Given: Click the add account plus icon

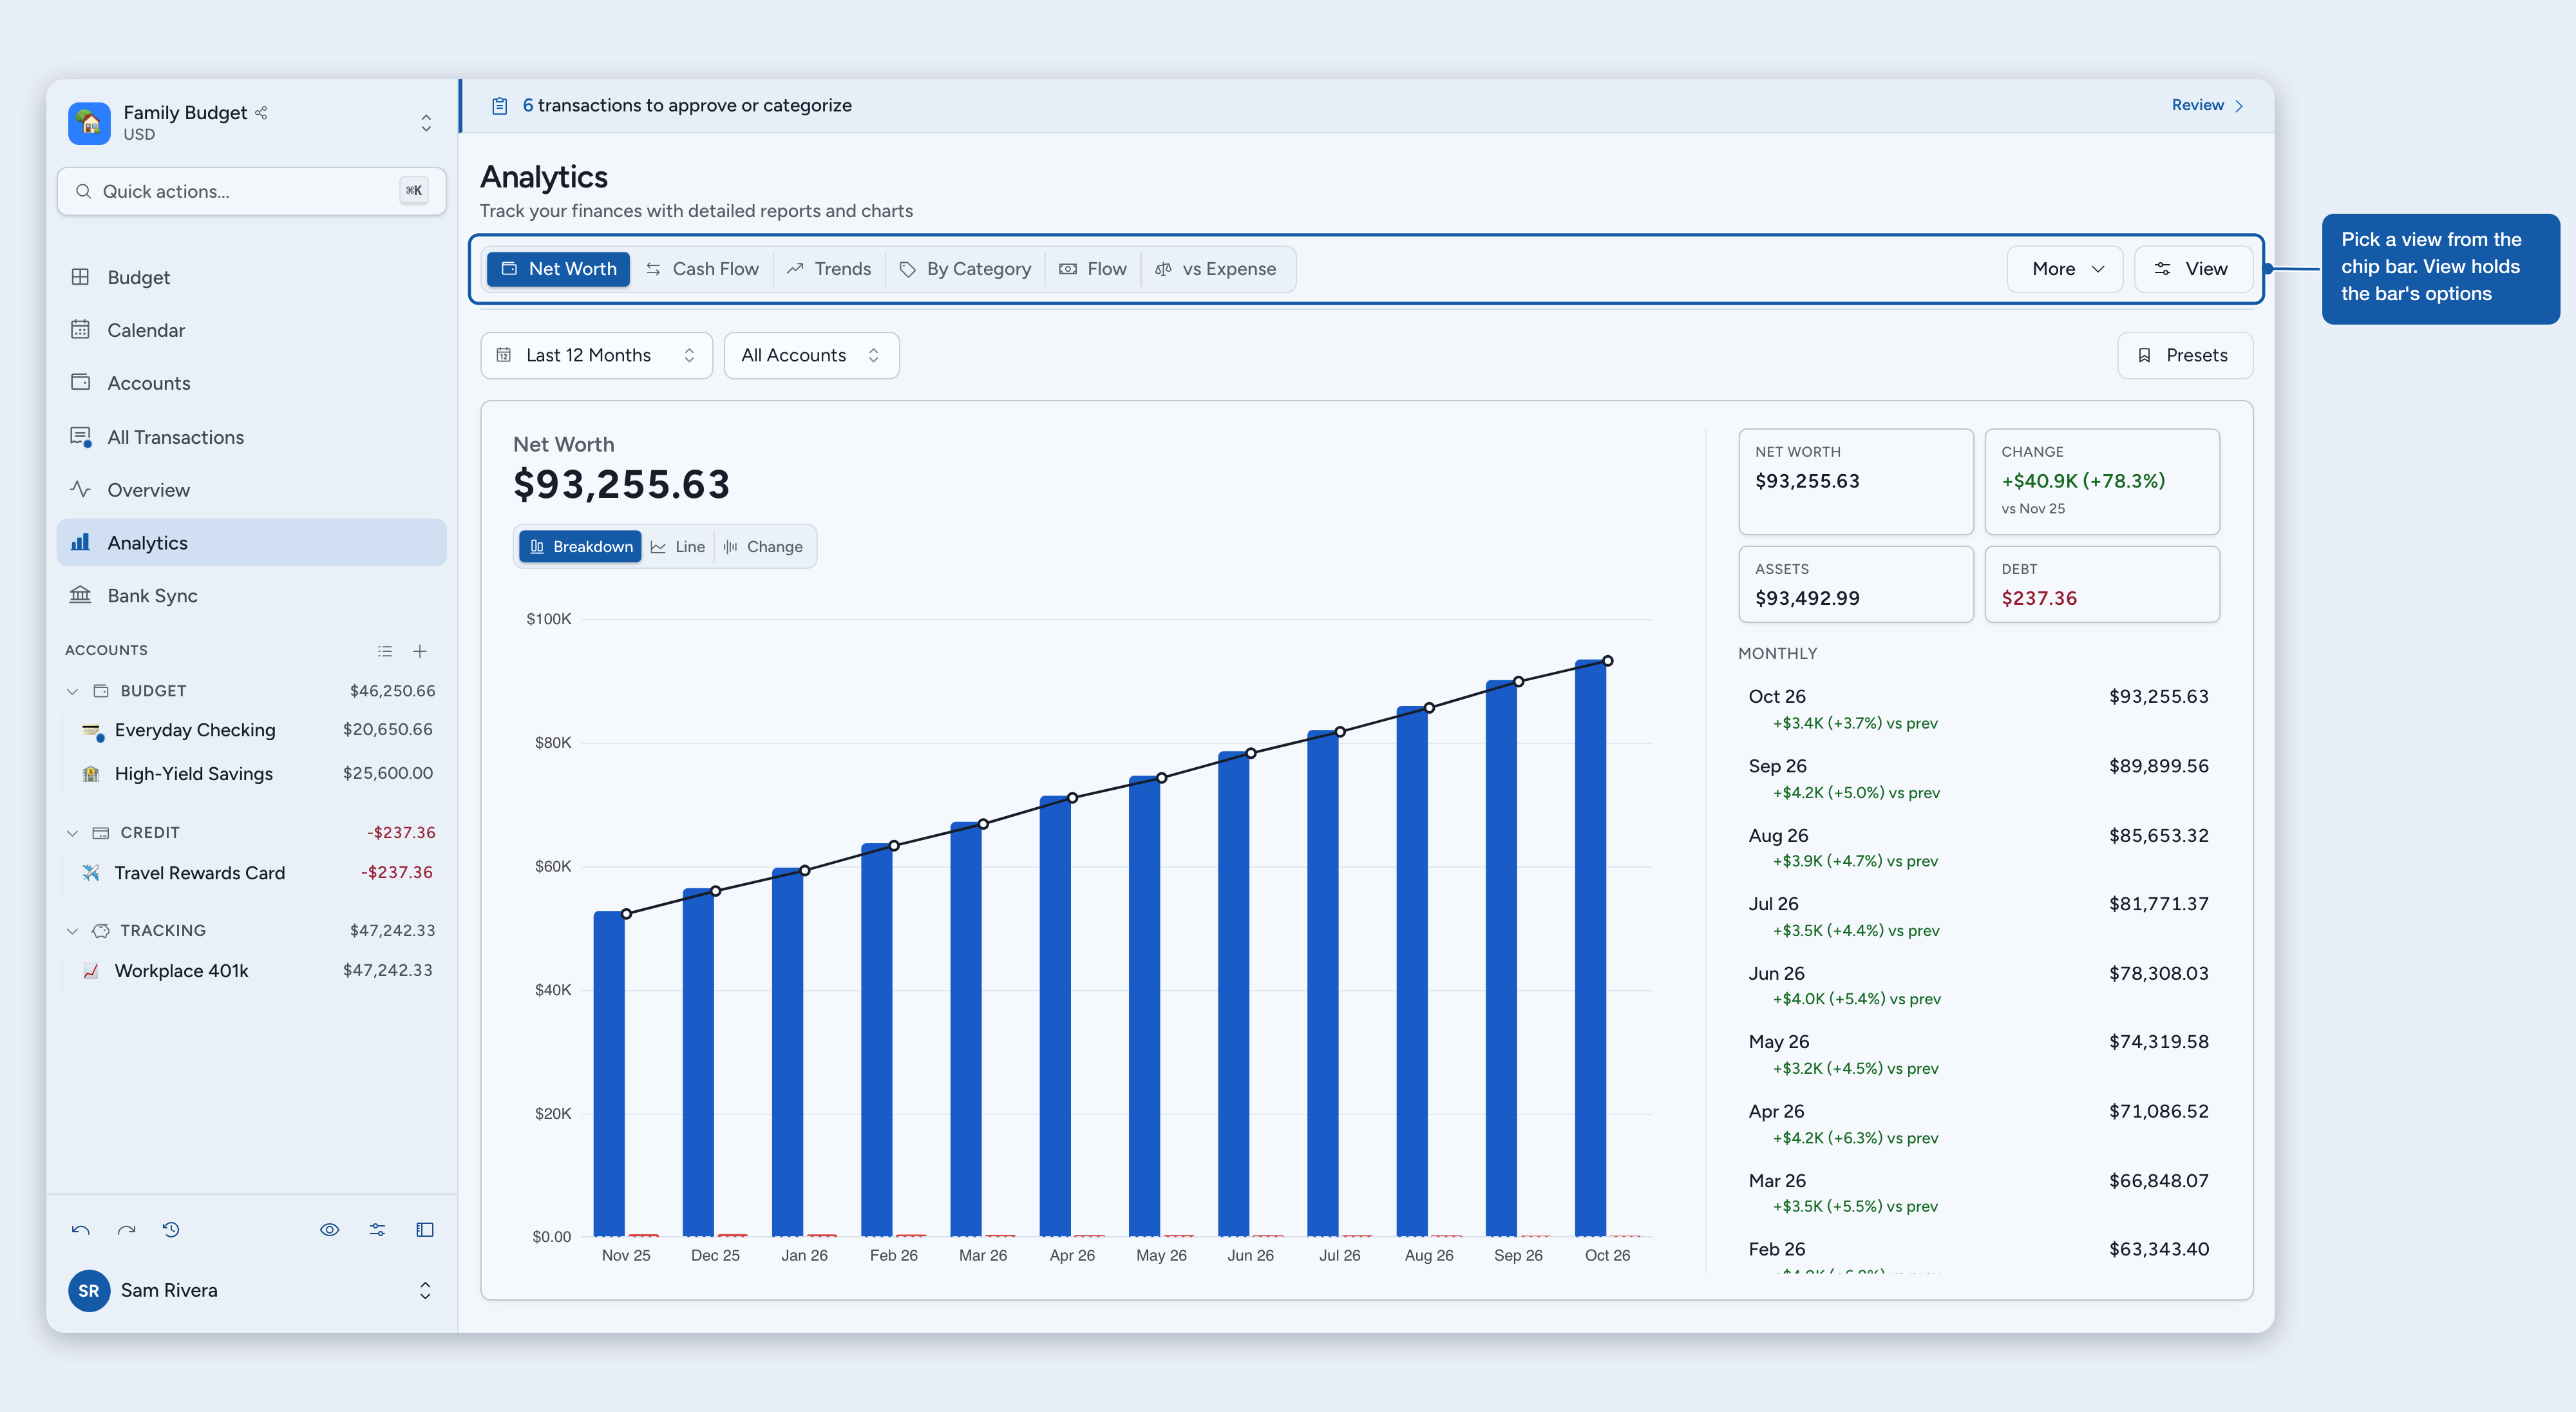Looking at the screenshot, I should coord(420,651).
